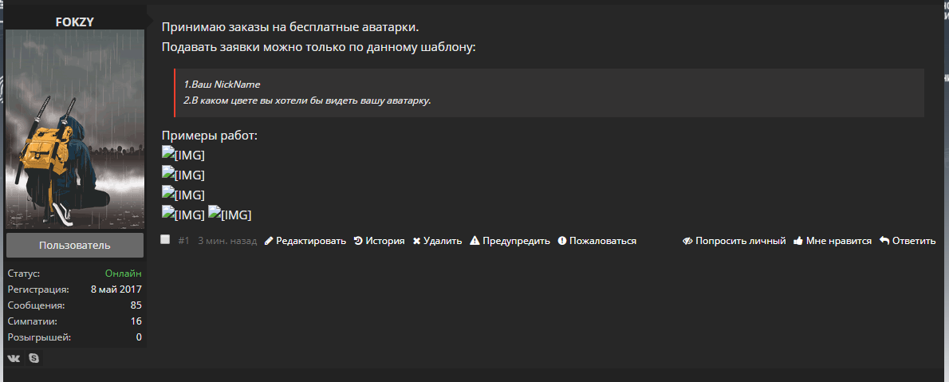Viewport: 949px width, 382px height.
Task: Click Попросить личный with the eye icon
Action: coord(734,241)
